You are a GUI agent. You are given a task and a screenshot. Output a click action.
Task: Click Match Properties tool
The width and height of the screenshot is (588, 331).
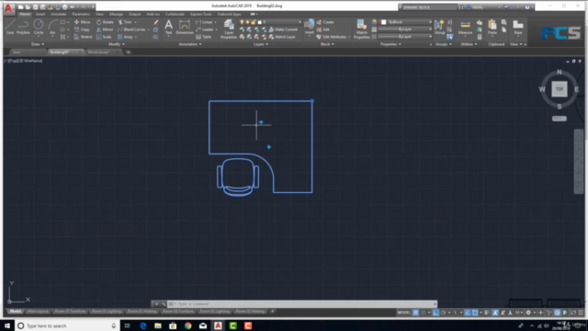coord(361,29)
